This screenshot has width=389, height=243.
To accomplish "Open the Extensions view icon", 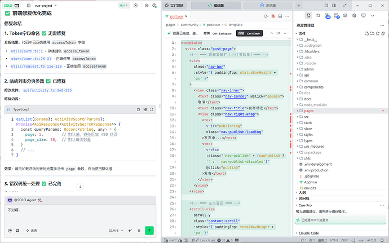I will [x=337, y=16].
